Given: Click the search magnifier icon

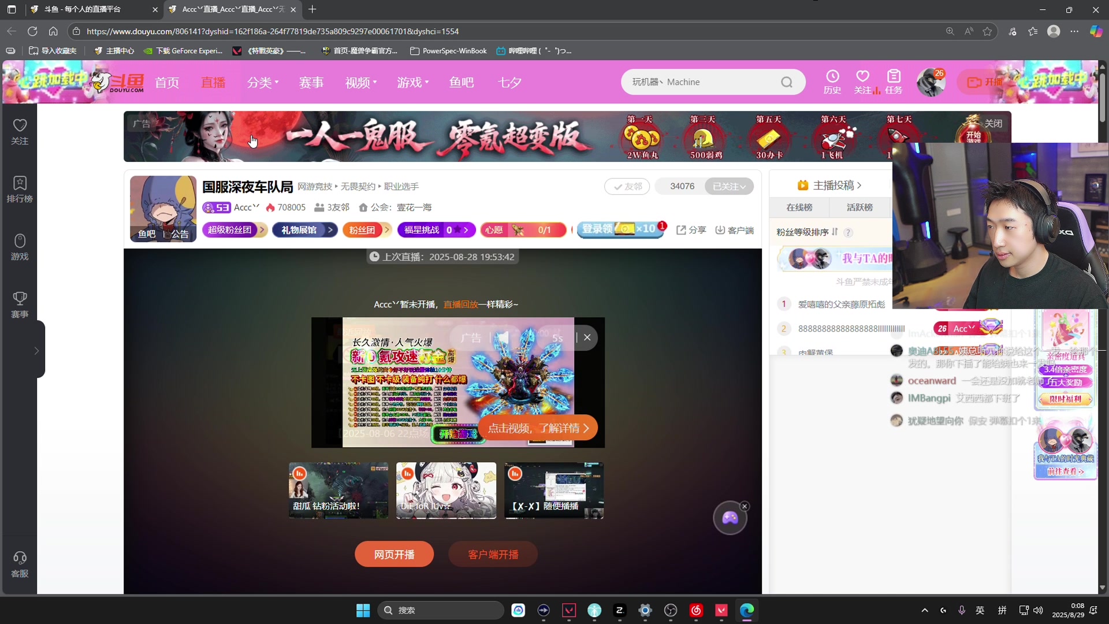Looking at the screenshot, I should (x=787, y=81).
